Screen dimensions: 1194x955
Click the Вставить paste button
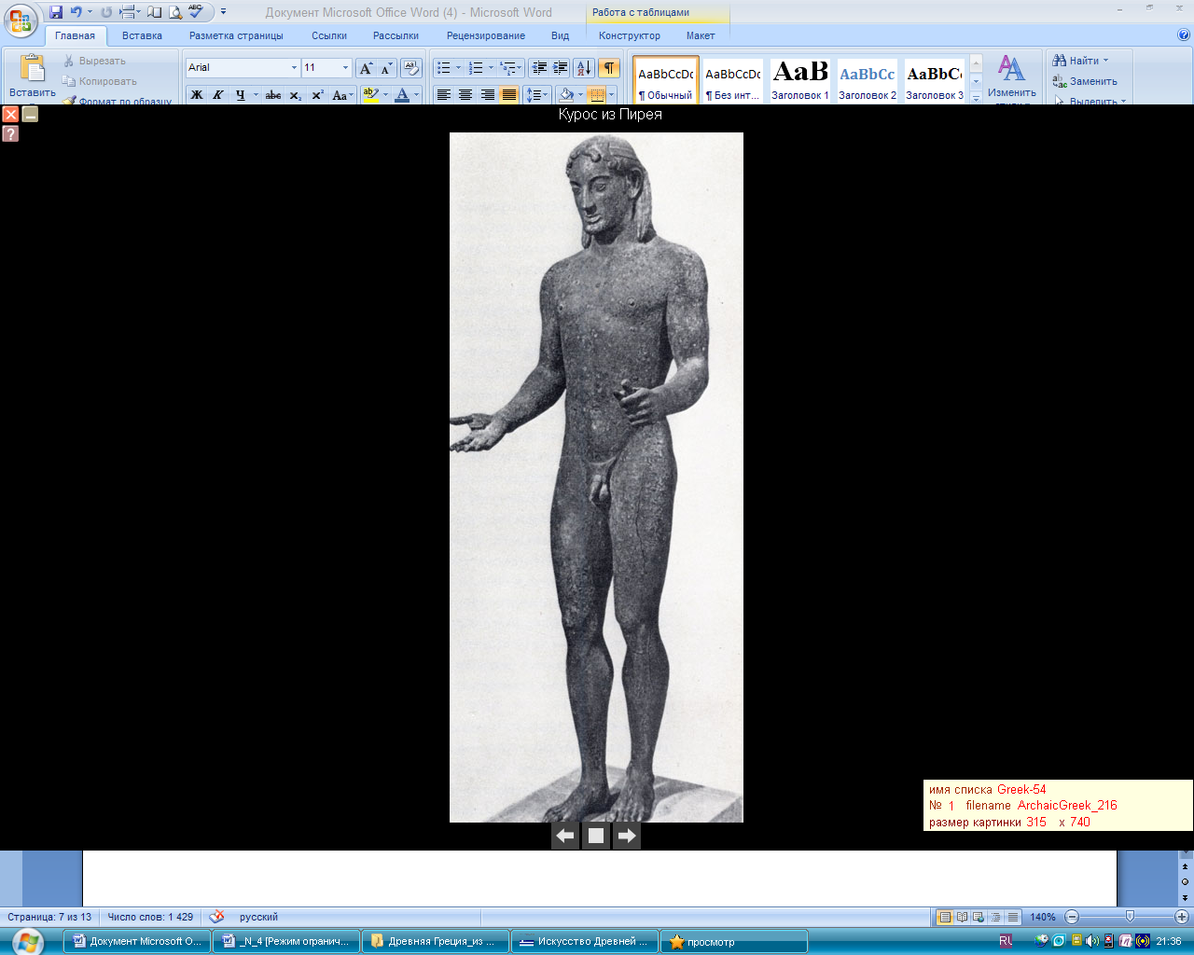click(x=32, y=76)
